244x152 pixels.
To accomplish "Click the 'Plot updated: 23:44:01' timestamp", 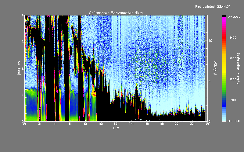I will (x=213, y=6).
